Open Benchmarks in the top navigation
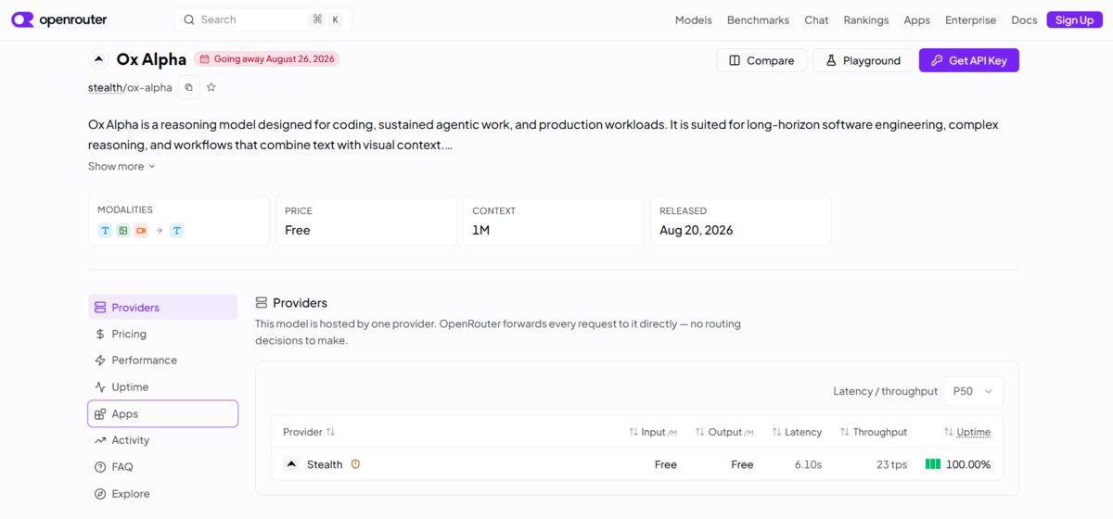 [758, 19]
